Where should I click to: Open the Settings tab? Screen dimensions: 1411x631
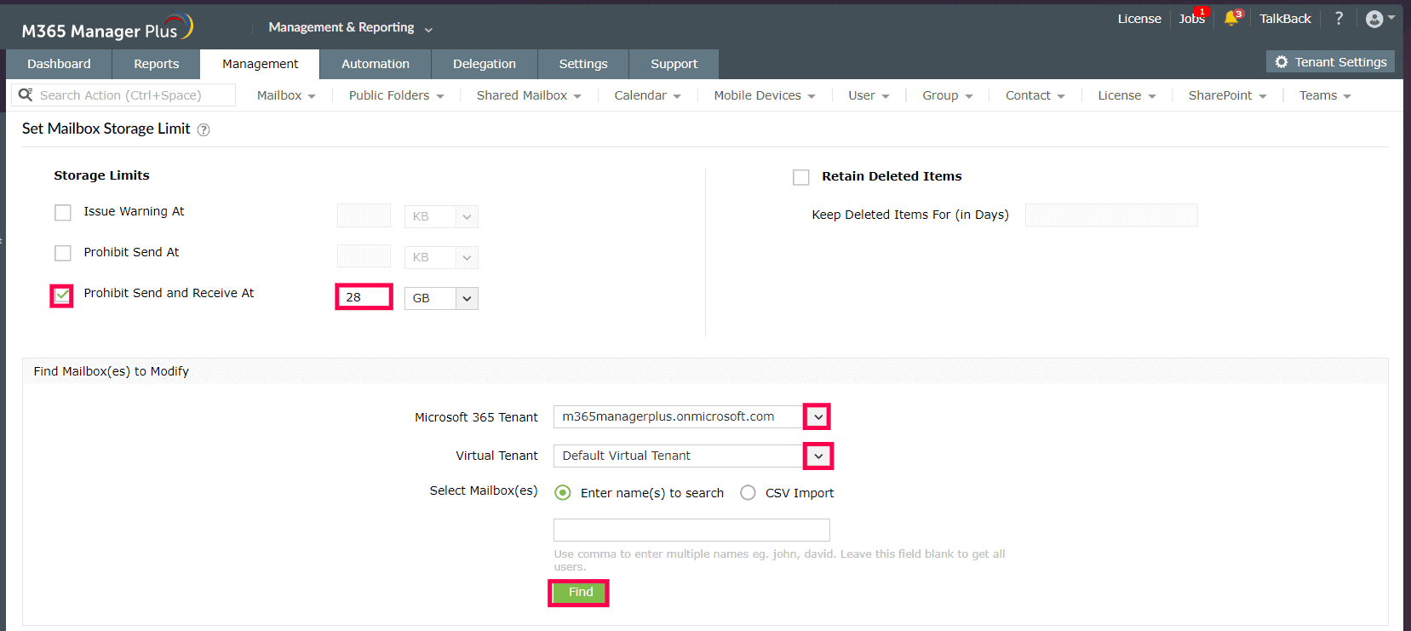[x=583, y=64]
